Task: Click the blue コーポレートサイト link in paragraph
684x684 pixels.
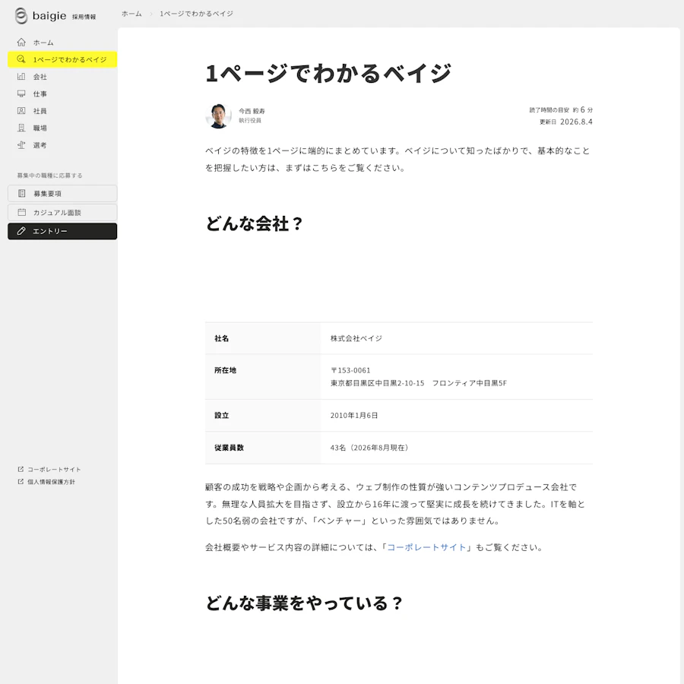Action: pos(426,547)
